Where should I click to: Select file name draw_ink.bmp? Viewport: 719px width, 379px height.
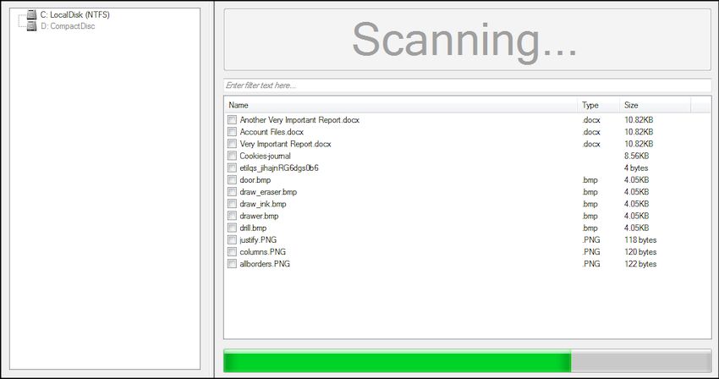(263, 204)
